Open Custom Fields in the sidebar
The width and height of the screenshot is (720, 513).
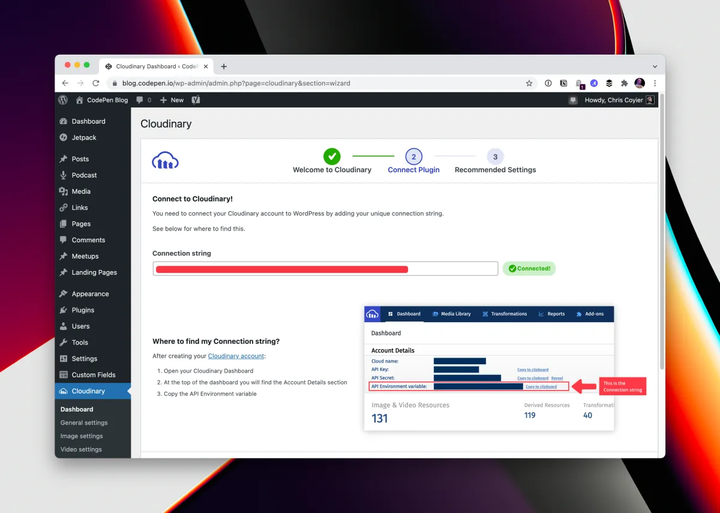[93, 375]
